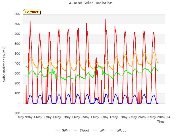This screenshot has height=136, width=182.
Task: Click the May 17 x-axis tick label
Action: (x=99, y=117)
